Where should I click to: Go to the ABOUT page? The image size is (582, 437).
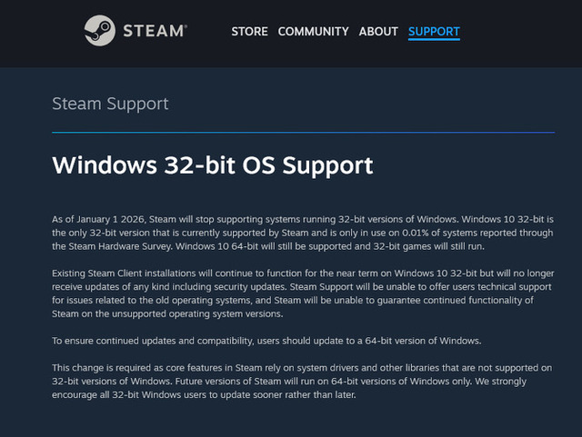[378, 32]
